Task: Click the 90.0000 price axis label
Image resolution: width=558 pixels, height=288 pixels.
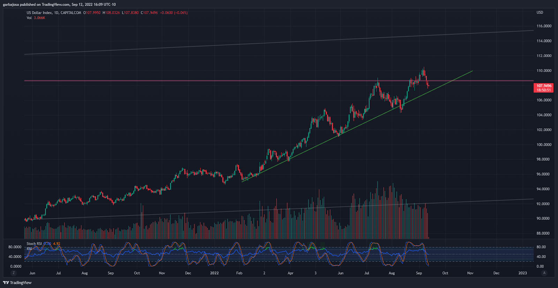Action: [543, 218]
